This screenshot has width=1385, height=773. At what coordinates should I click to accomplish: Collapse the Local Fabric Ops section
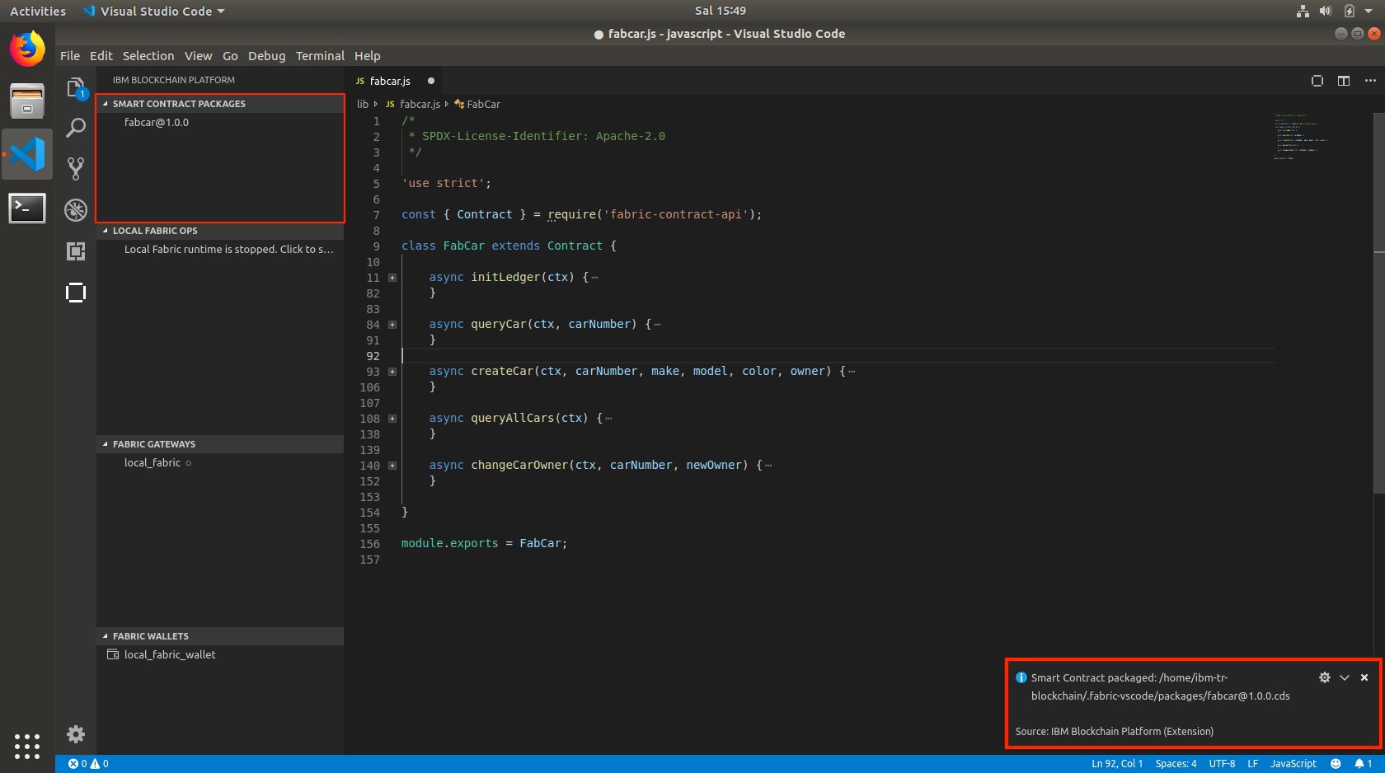click(220, 231)
